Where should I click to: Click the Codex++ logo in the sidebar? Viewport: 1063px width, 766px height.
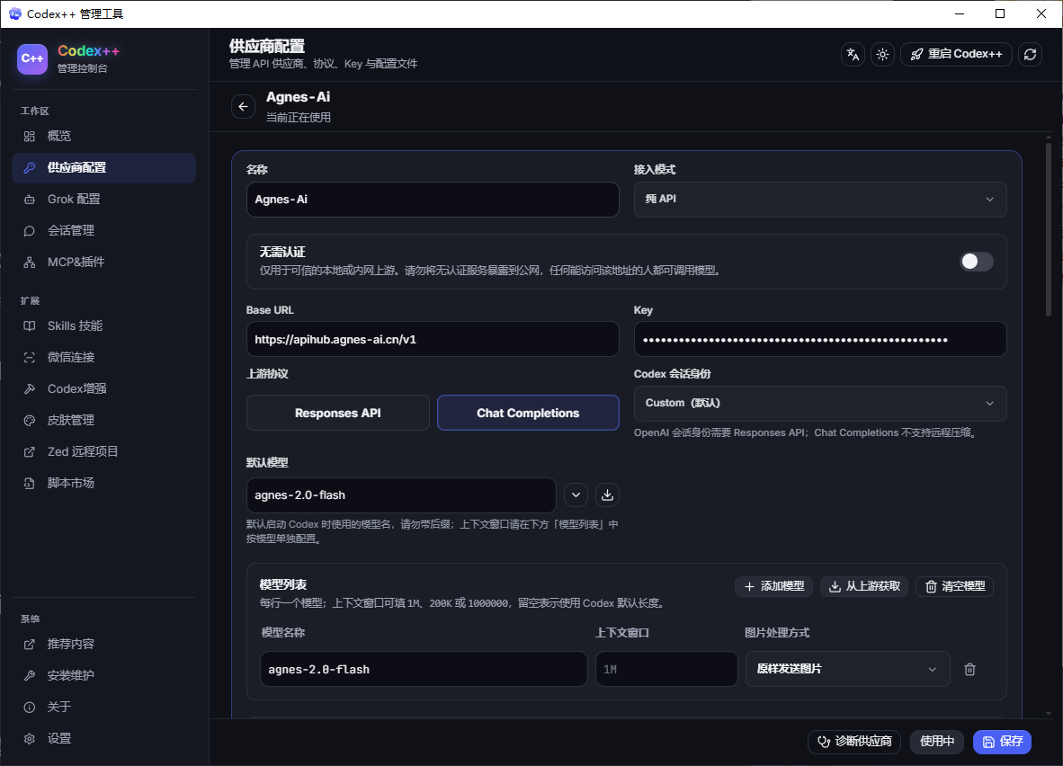pos(32,59)
